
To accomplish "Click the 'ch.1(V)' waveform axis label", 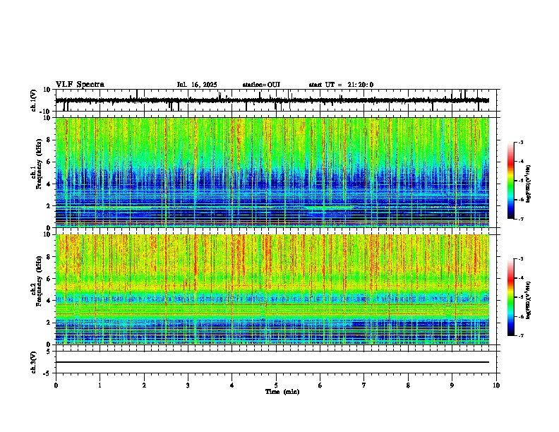I will click(x=34, y=100).
